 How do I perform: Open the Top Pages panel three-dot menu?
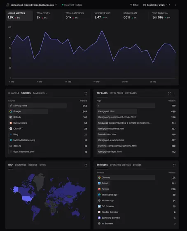click(x=174, y=93)
